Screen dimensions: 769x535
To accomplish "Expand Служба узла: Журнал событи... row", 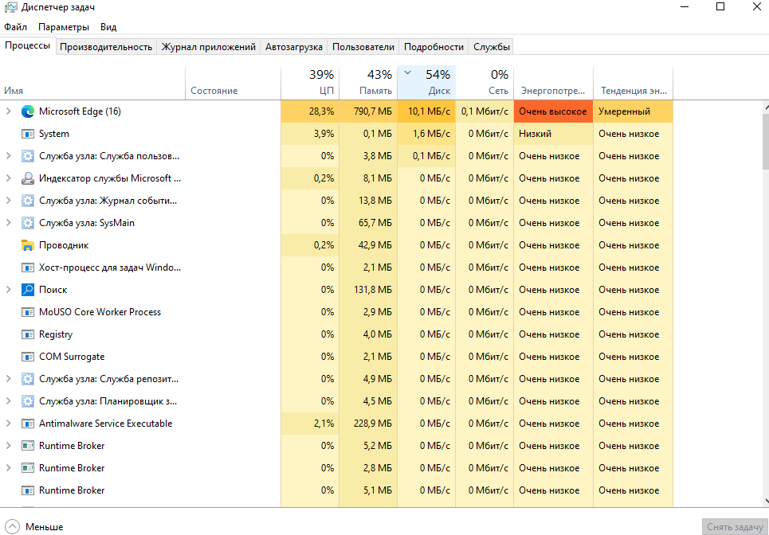I will pos(8,201).
